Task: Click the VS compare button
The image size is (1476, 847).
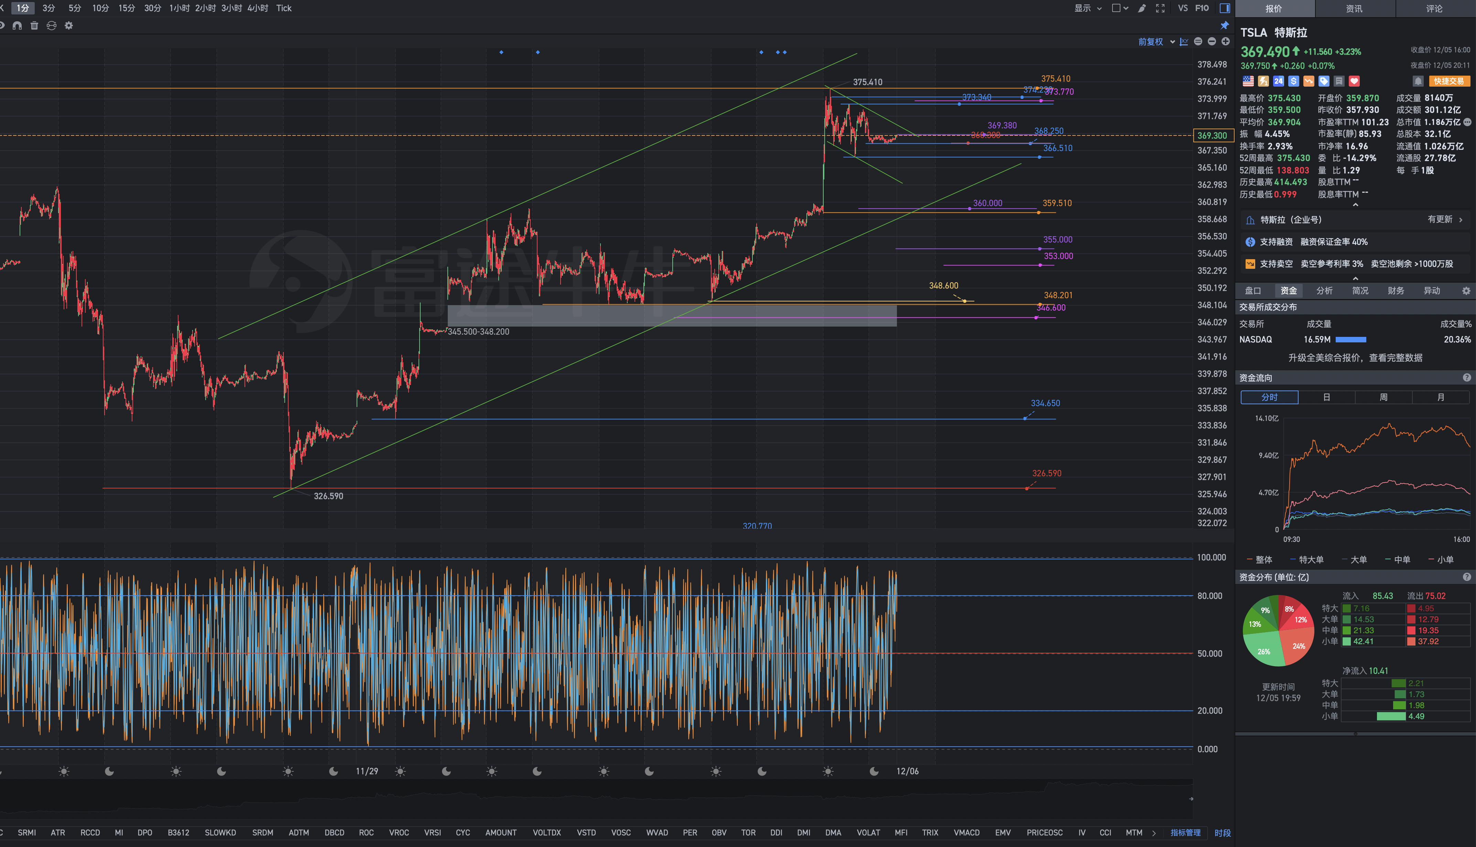Action: click(x=1183, y=8)
